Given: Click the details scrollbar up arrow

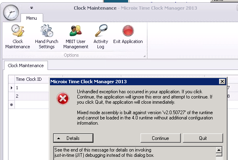Looking at the screenshot, I should 219,150.
